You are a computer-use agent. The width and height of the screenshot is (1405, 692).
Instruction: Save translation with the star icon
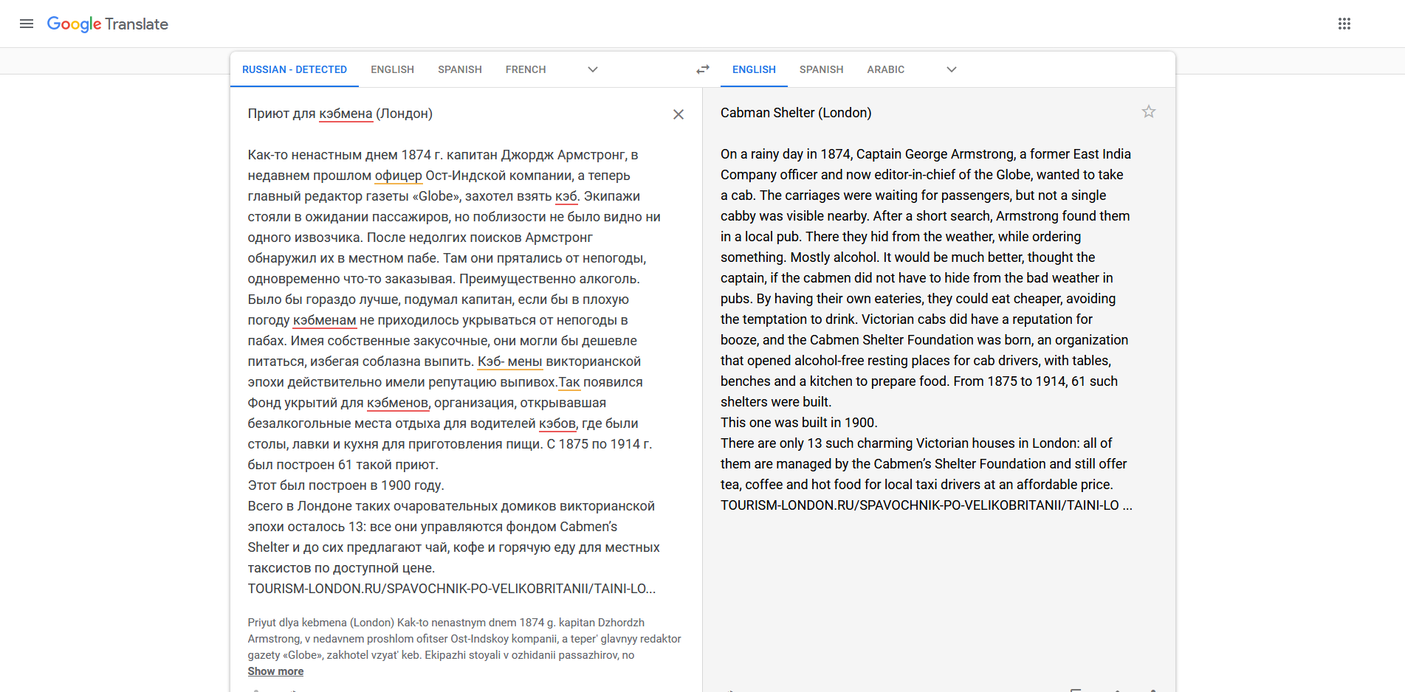coord(1149,112)
